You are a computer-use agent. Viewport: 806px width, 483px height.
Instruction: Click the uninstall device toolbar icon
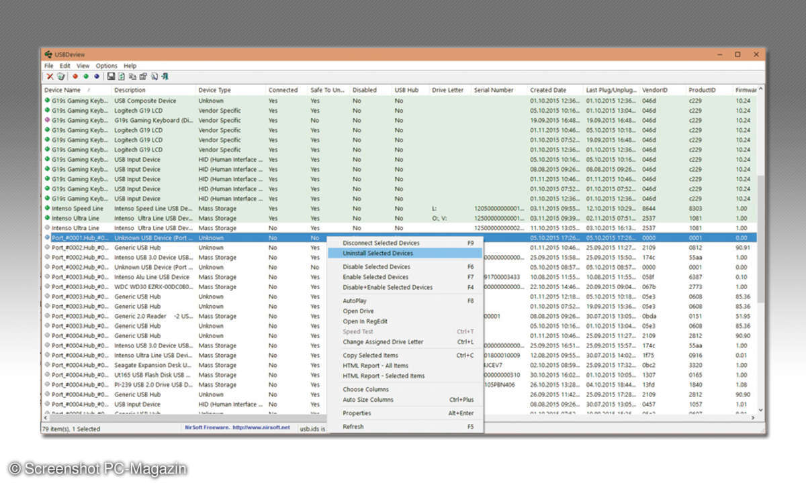(60, 76)
